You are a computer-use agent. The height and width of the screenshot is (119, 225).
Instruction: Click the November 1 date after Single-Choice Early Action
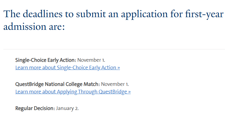[x=91, y=60]
